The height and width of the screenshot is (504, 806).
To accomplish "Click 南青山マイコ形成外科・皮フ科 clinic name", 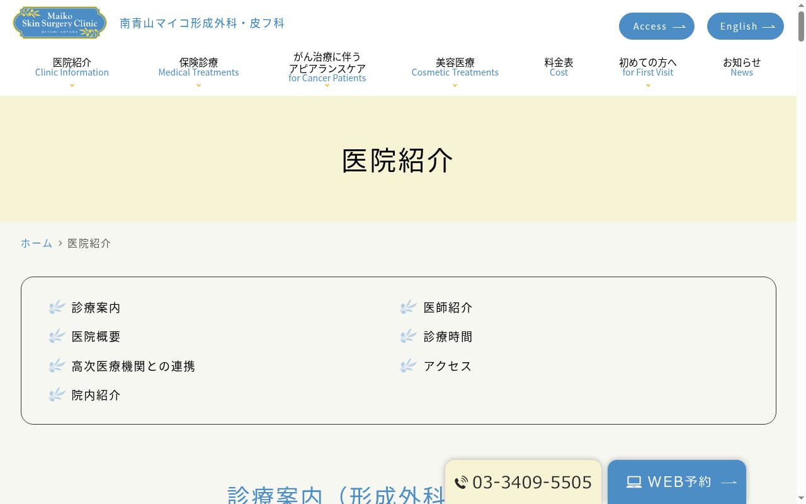I will (x=202, y=23).
